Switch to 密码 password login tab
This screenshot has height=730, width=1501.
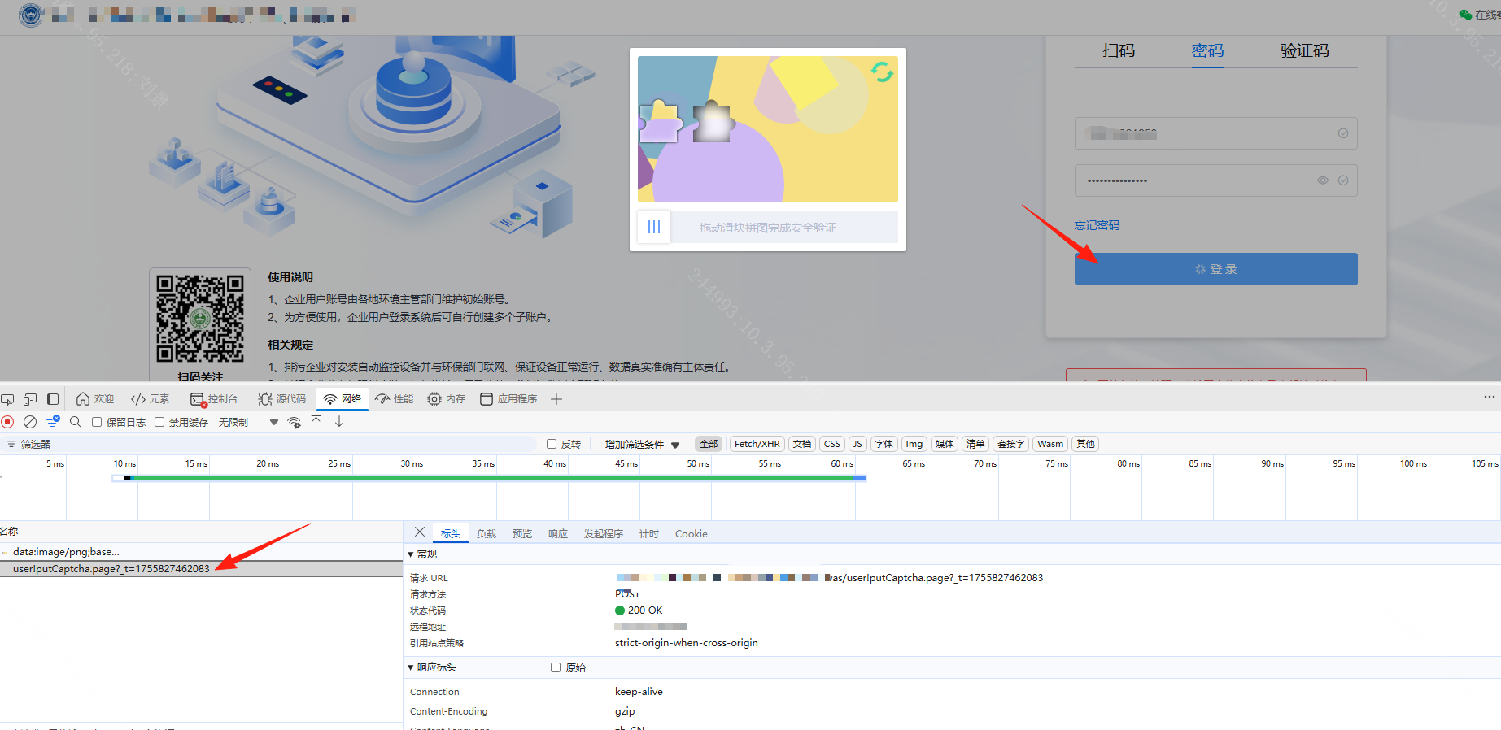1208,51
